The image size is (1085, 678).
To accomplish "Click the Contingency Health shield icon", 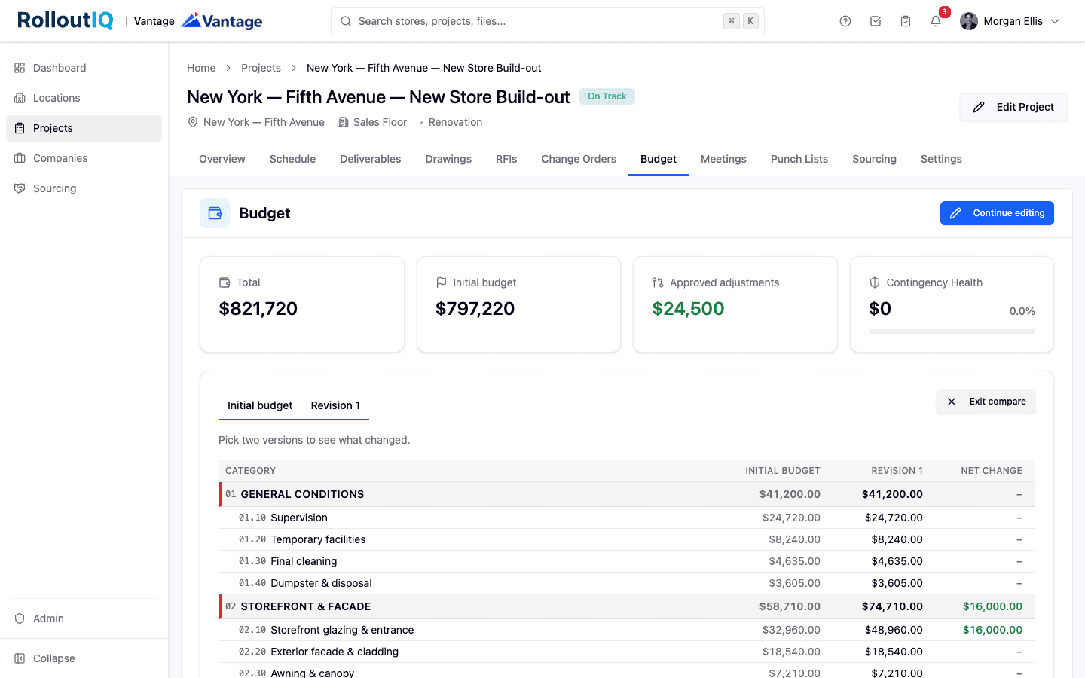I will coord(875,282).
